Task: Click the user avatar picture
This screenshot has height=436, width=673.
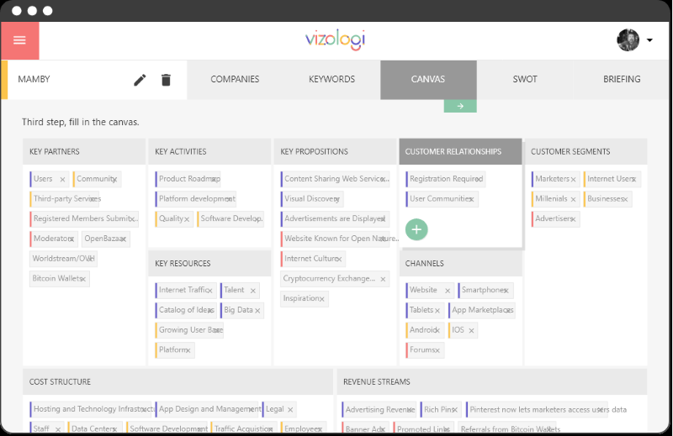Action: pyautogui.click(x=628, y=40)
